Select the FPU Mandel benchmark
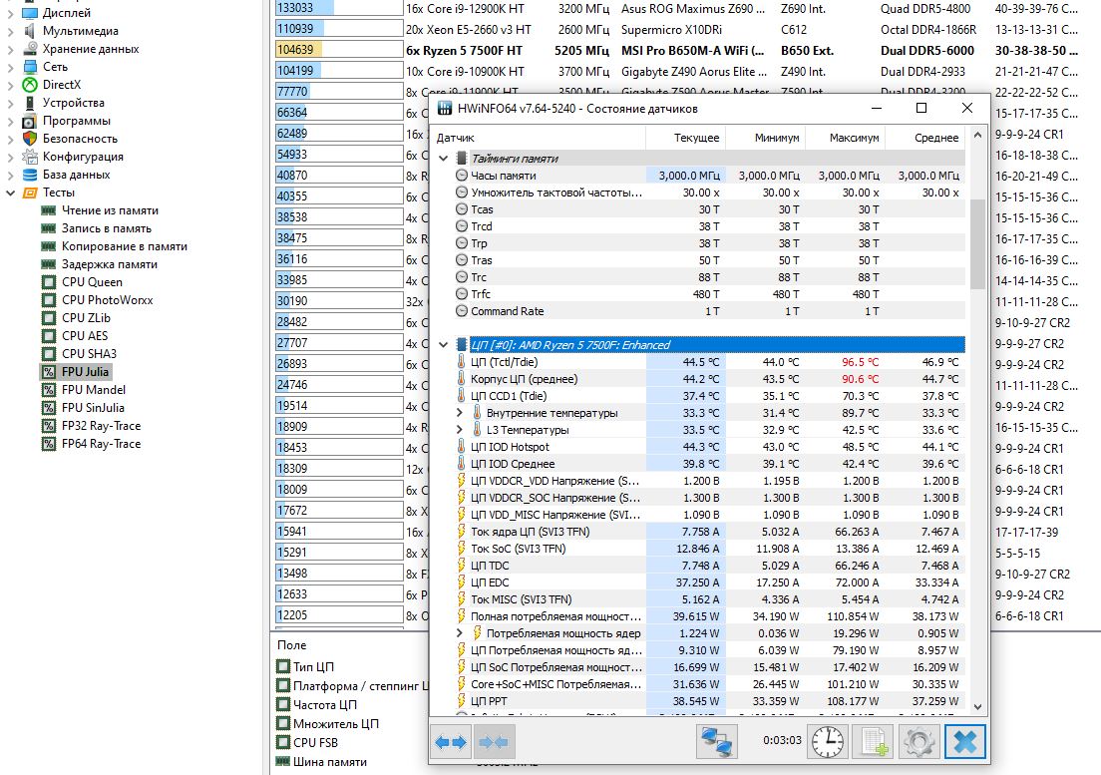 point(94,390)
